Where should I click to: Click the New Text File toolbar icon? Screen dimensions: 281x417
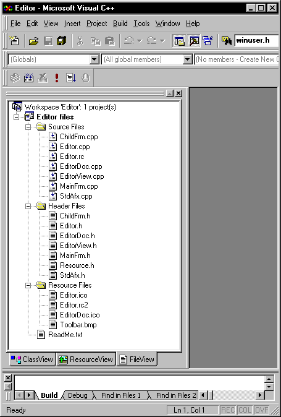(x=14, y=41)
